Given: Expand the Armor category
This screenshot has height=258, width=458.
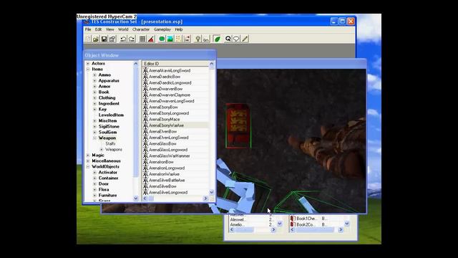Looking at the screenshot, I should pos(94,86).
